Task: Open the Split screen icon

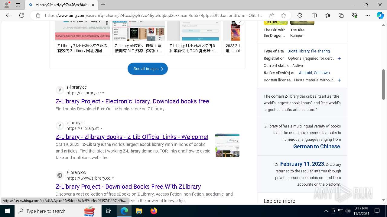Action: [314, 15]
